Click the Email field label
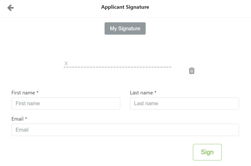The image size is (251, 166). coord(17,119)
